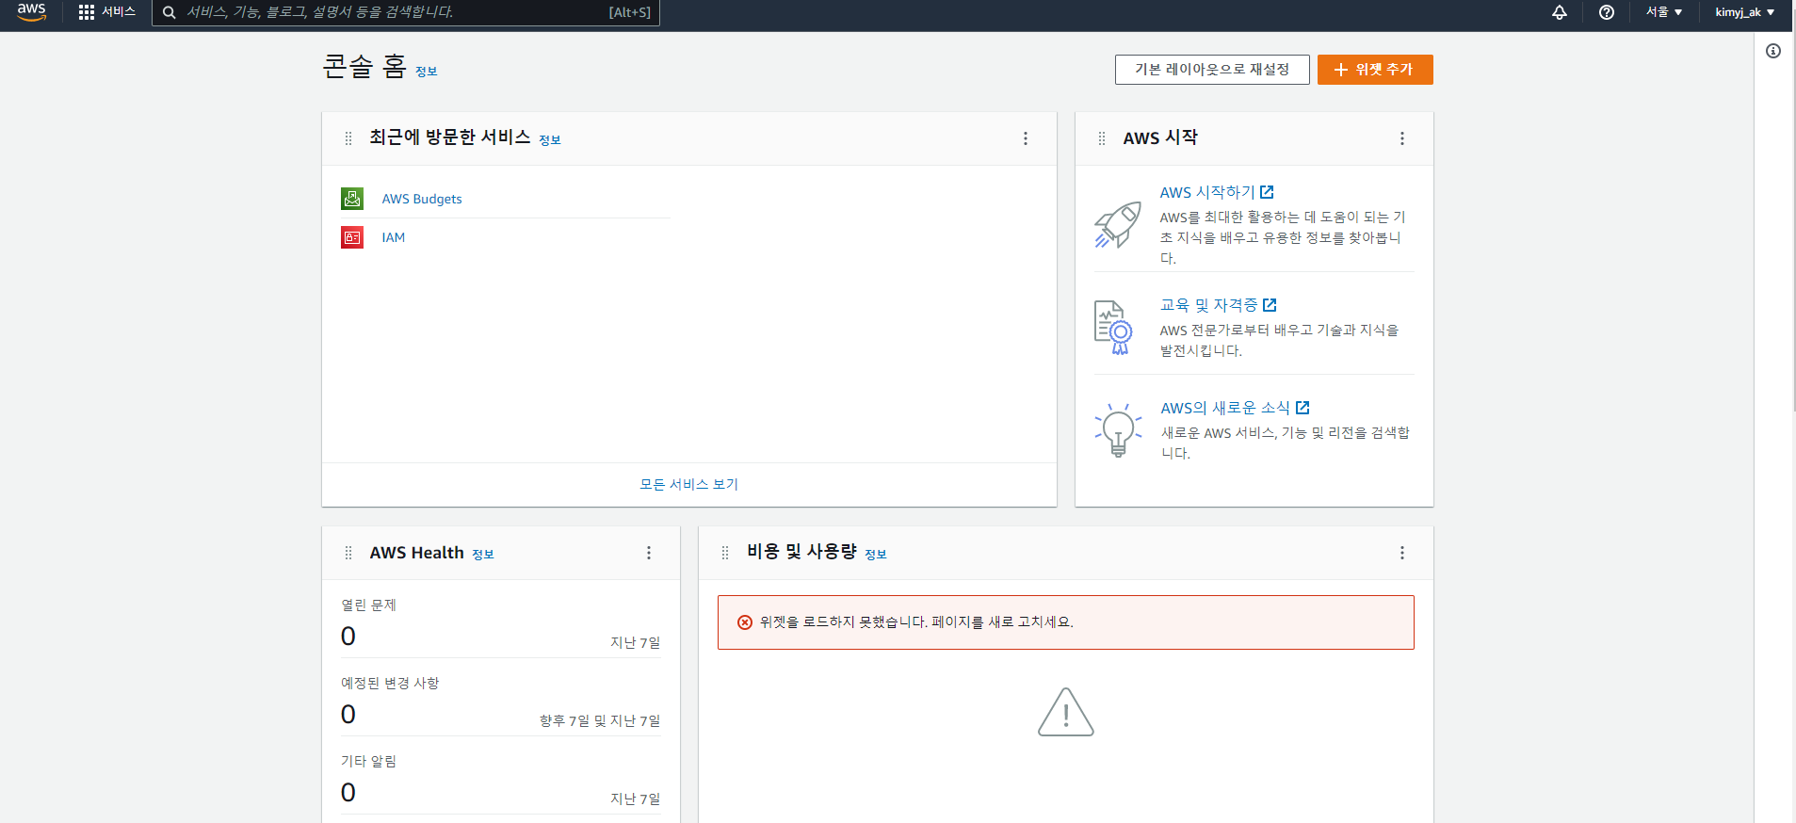Viewport: 1796px width, 823px height.
Task: Click external-link icon beside AWS 시작하기
Action: [x=1267, y=192]
